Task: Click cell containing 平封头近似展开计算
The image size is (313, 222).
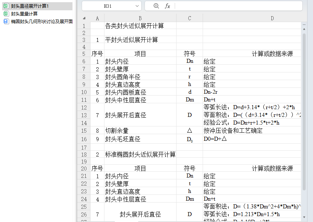Action: coord(141,40)
